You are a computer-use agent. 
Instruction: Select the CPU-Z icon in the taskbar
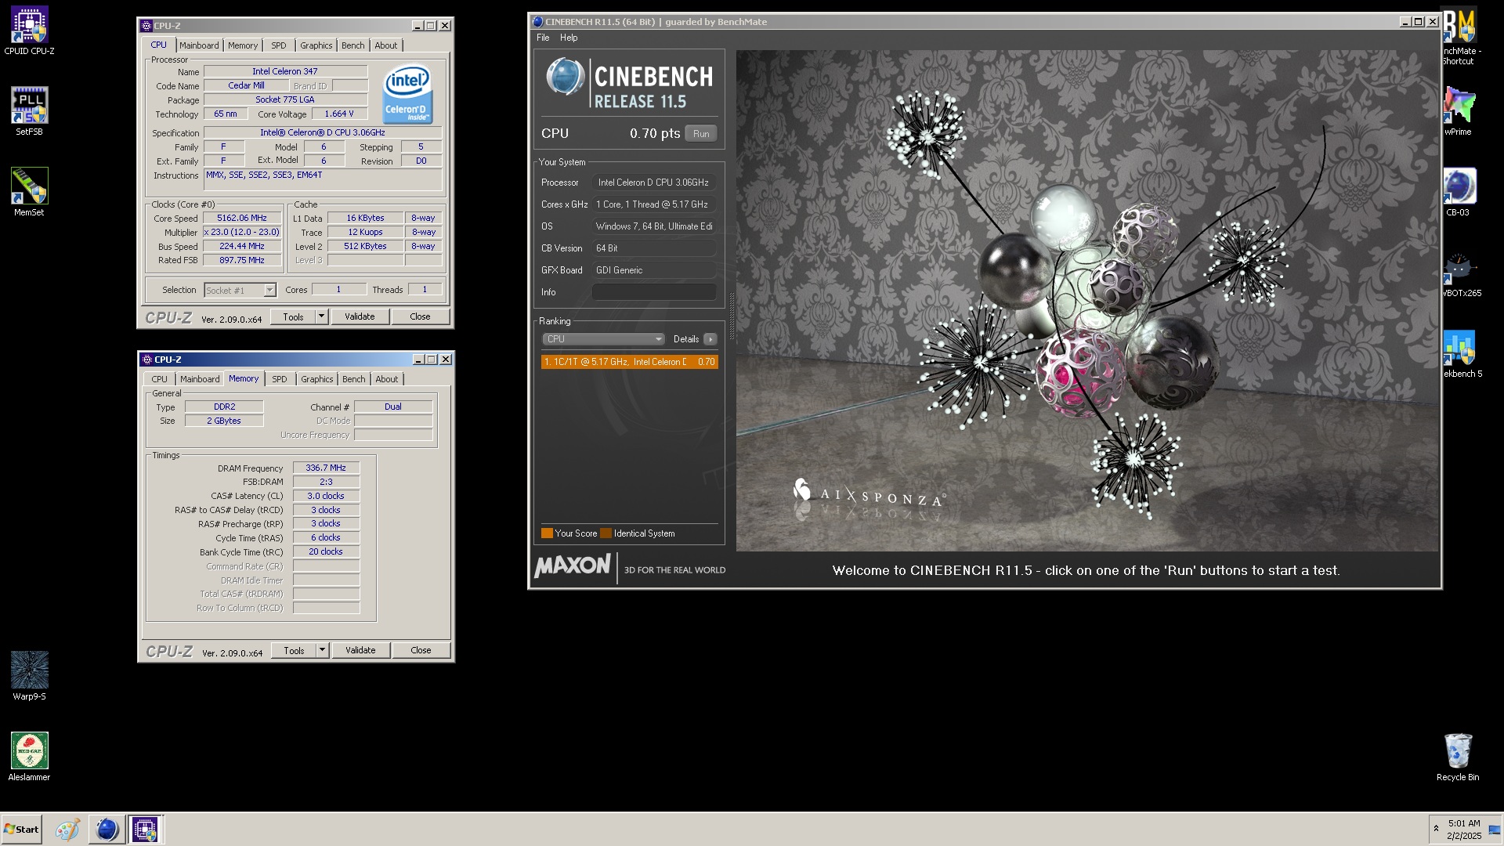click(145, 830)
